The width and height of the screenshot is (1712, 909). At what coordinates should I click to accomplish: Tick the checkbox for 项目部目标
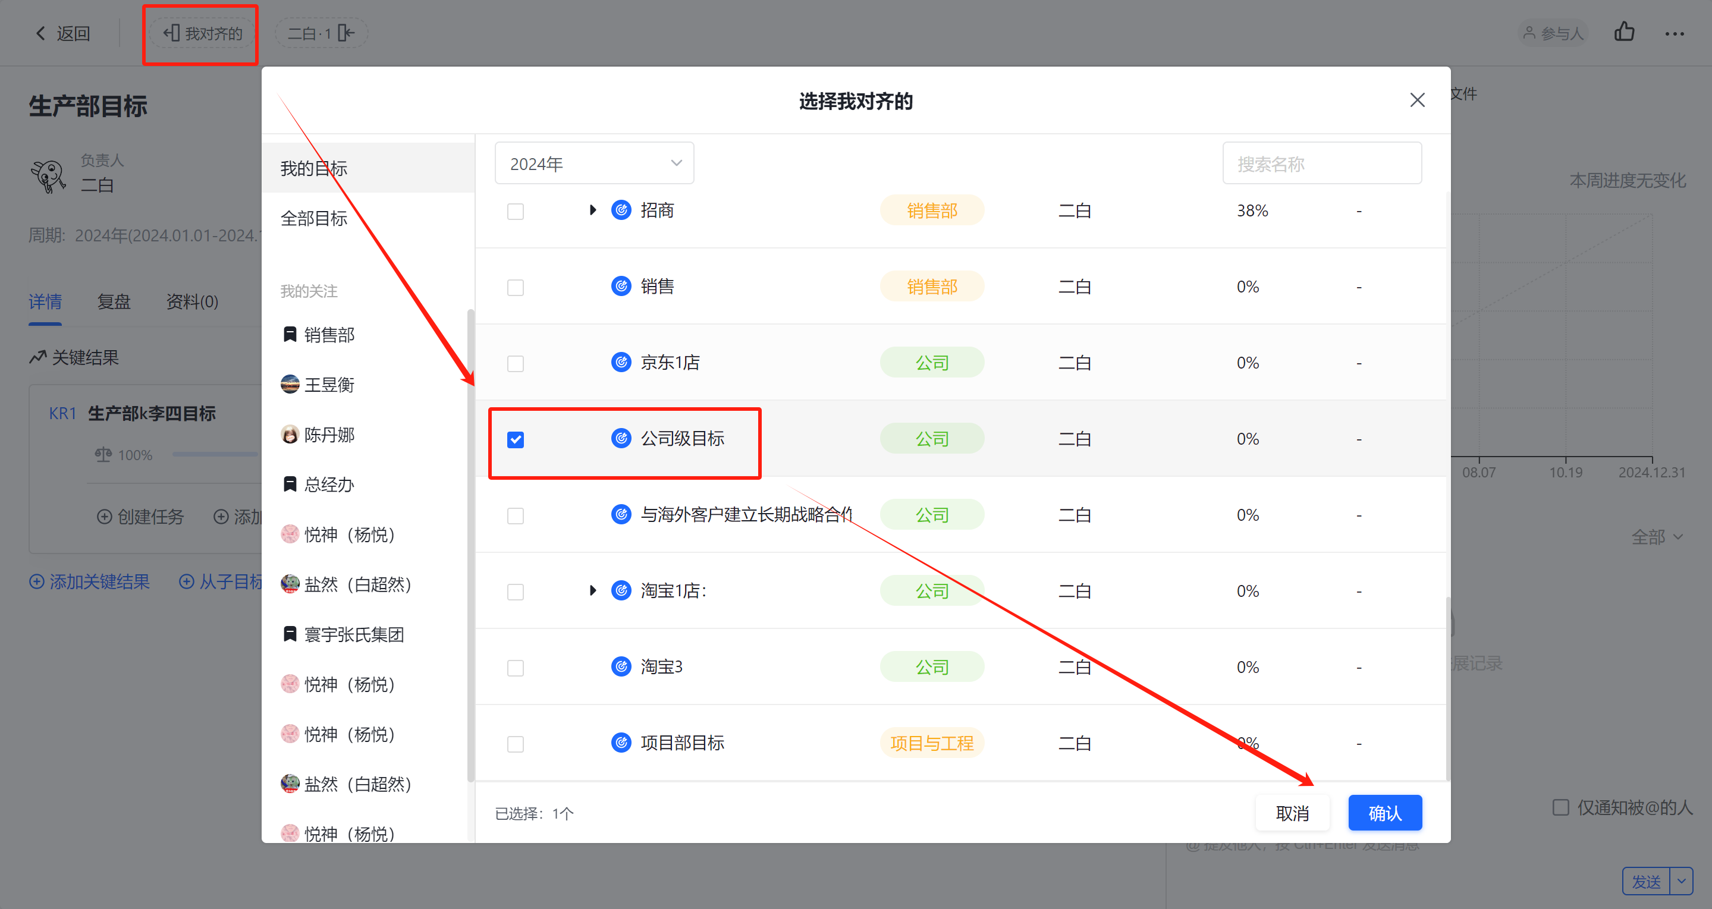point(515,744)
